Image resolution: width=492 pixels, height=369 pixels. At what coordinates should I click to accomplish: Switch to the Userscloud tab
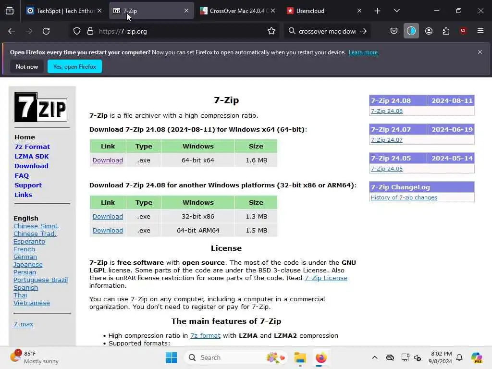325,11
